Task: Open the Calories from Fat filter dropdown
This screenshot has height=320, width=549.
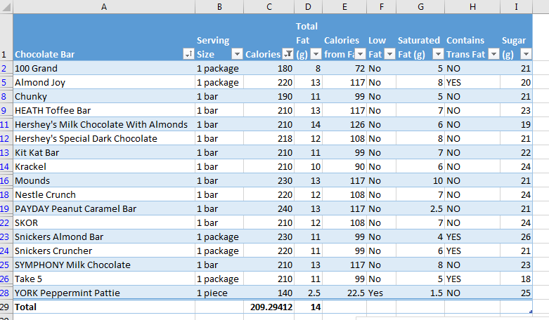Action: [x=359, y=54]
